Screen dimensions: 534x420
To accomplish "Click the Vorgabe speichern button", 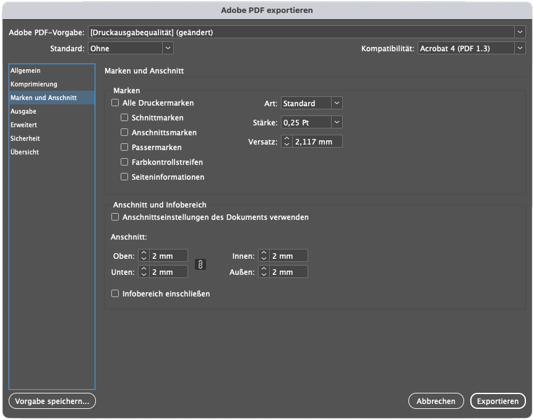I will click(52, 401).
